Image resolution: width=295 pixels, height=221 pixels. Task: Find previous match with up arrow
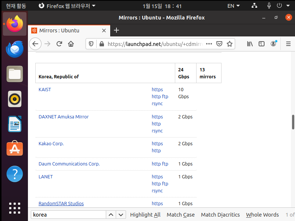[111, 215]
